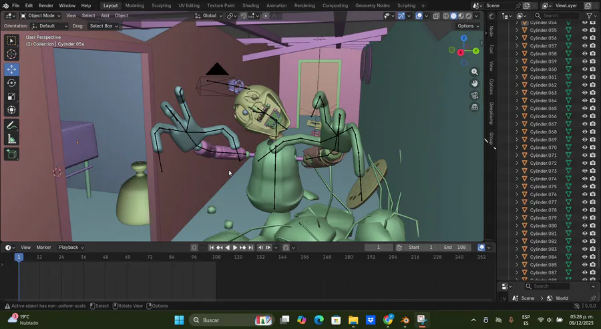Jump to next keyframe
The width and height of the screenshot is (601, 329).
[x=242, y=248]
